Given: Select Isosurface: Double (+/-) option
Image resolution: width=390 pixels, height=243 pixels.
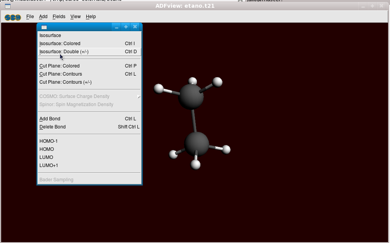Looking at the screenshot, I should pos(64,52).
